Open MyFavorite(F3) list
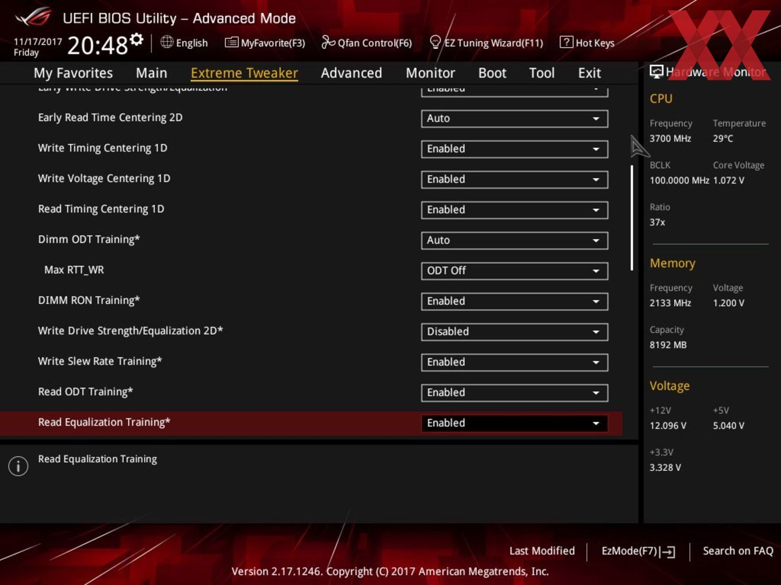This screenshot has width=781, height=585. (265, 42)
